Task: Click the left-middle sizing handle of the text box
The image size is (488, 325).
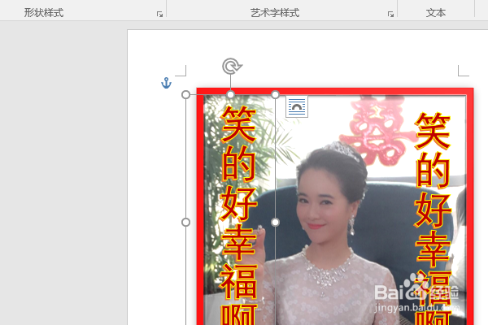Action: pyautogui.click(x=185, y=223)
